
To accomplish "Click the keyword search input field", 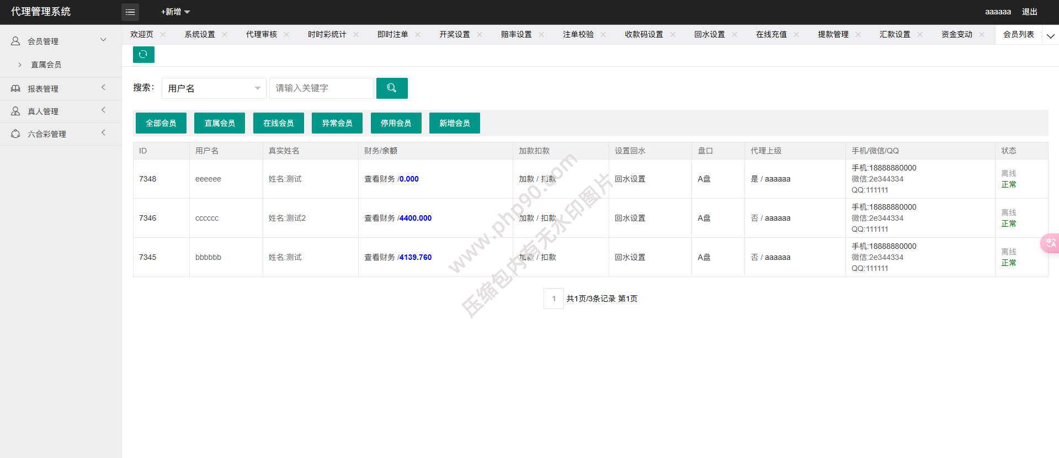I will coord(321,88).
